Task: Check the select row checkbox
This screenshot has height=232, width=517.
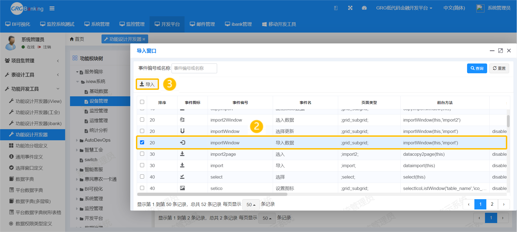Action: coord(142,177)
